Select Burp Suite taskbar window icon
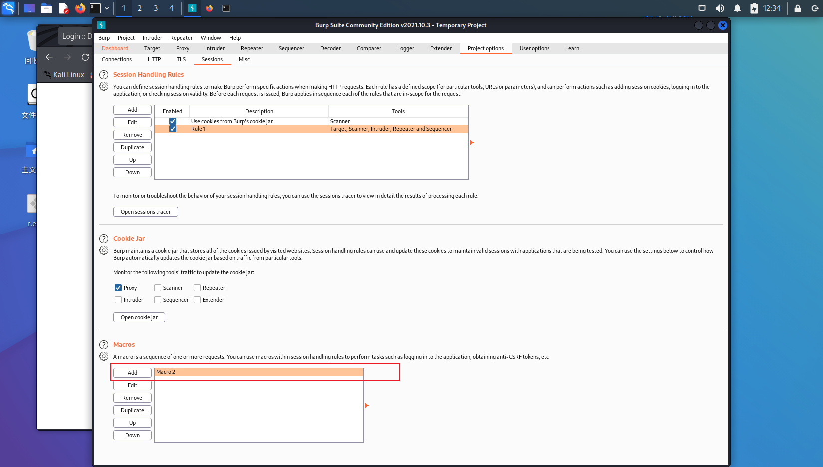The width and height of the screenshot is (823, 467). pyautogui.click(x=192, y=8)
